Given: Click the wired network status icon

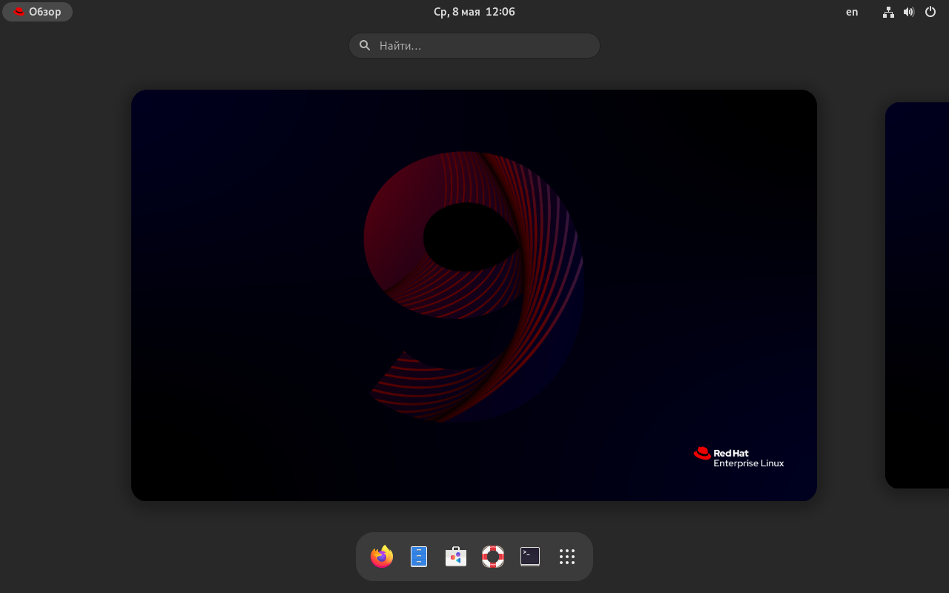Looking at the screenshot, I should point(888,12).
